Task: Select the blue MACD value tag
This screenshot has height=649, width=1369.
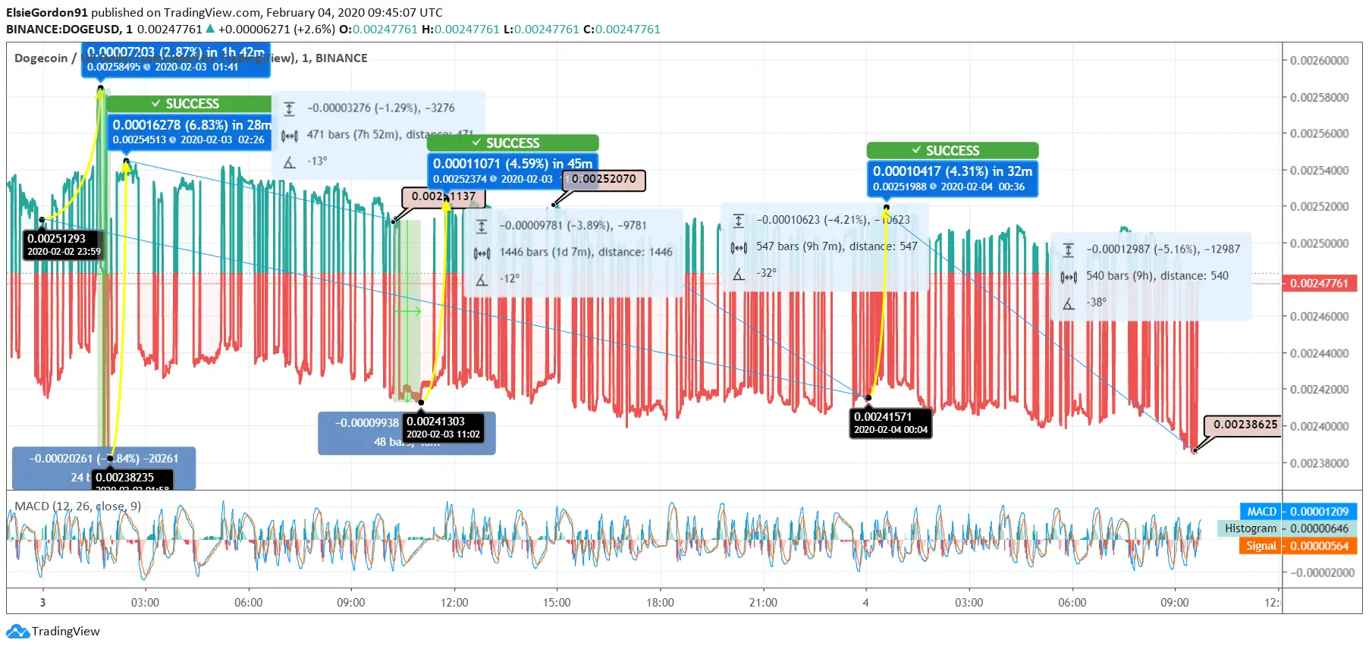Action: pyautogui.click(x=1298, y=512)
